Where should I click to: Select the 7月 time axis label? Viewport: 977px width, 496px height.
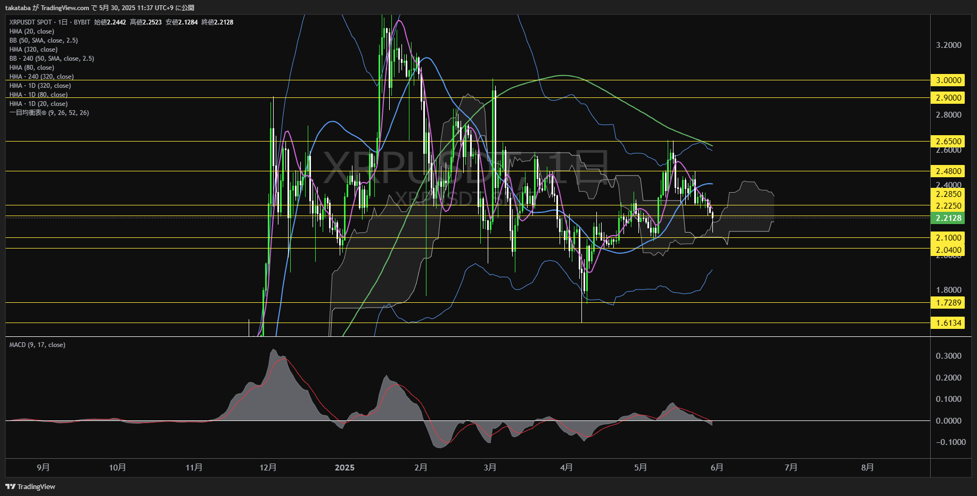tap(791, 467)
